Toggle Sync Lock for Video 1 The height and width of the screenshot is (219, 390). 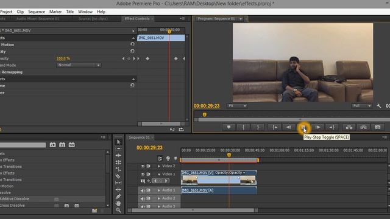(148, 175)
